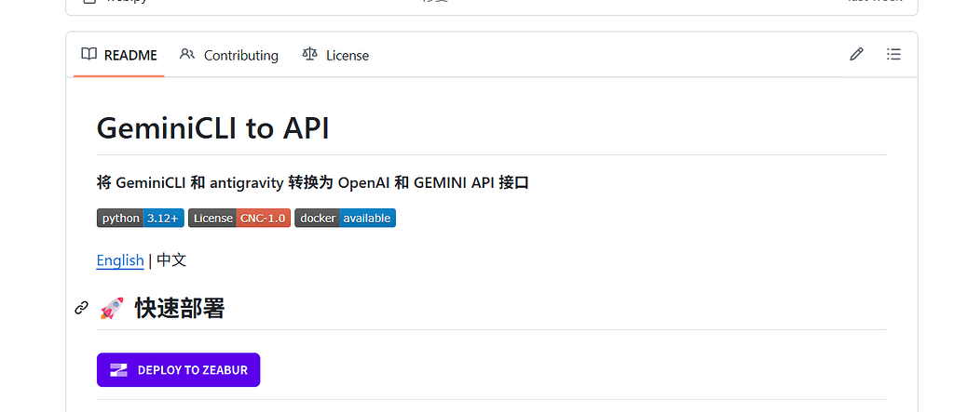Image resolution: width=954 pixels, height=412 pixels.
Task: Click the anchor link icon beside 快速部署
Action: coord(82,308)
